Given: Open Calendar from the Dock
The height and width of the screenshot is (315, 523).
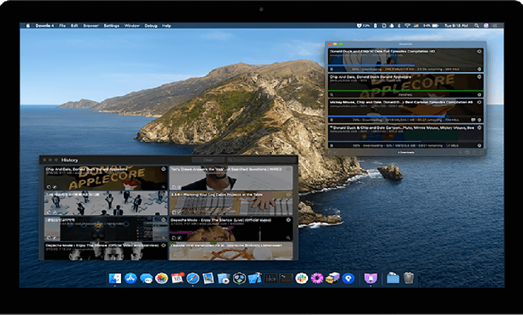Looking at the screenshot, I should click(177, 278).
